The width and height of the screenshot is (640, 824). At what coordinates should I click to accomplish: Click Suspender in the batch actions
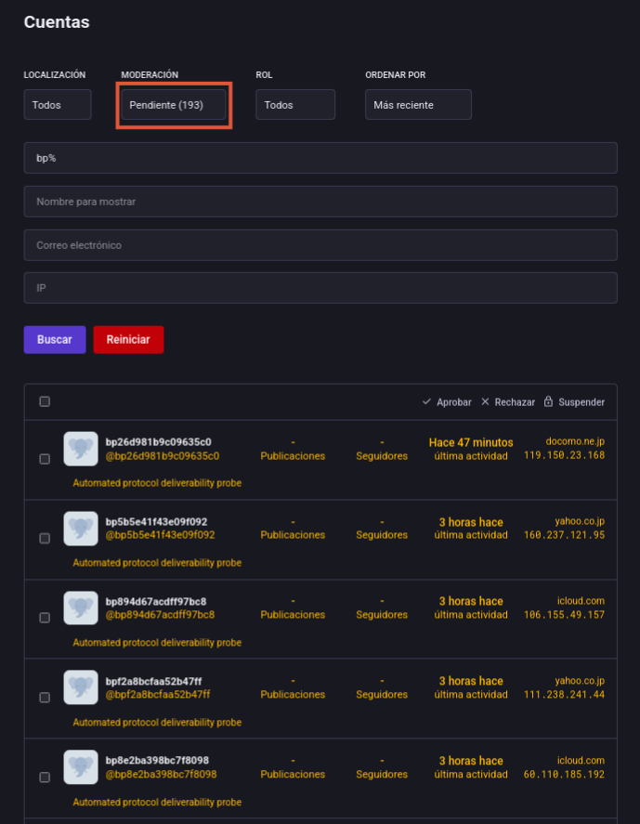pos(574,402)
